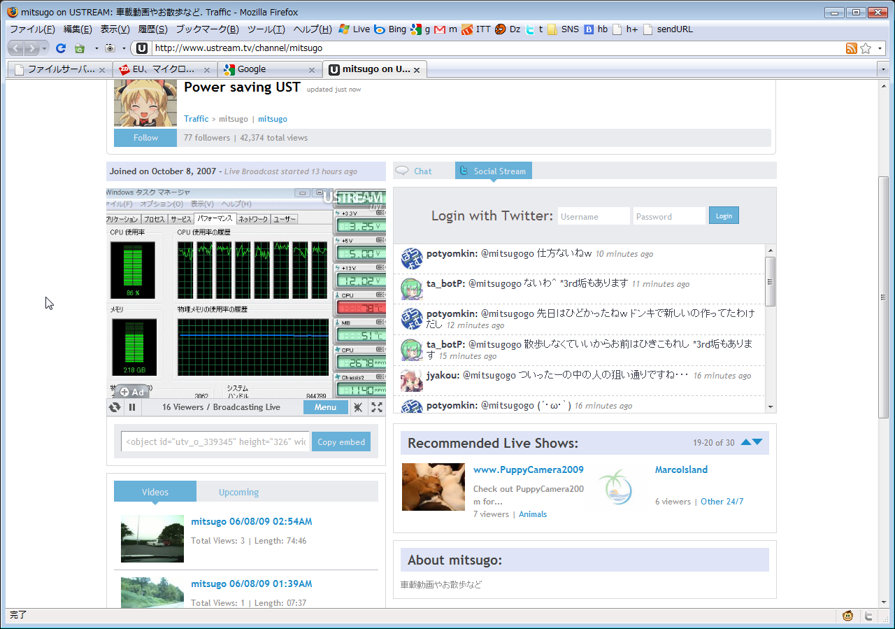Open the Bing bookmark

coord(390,29)
